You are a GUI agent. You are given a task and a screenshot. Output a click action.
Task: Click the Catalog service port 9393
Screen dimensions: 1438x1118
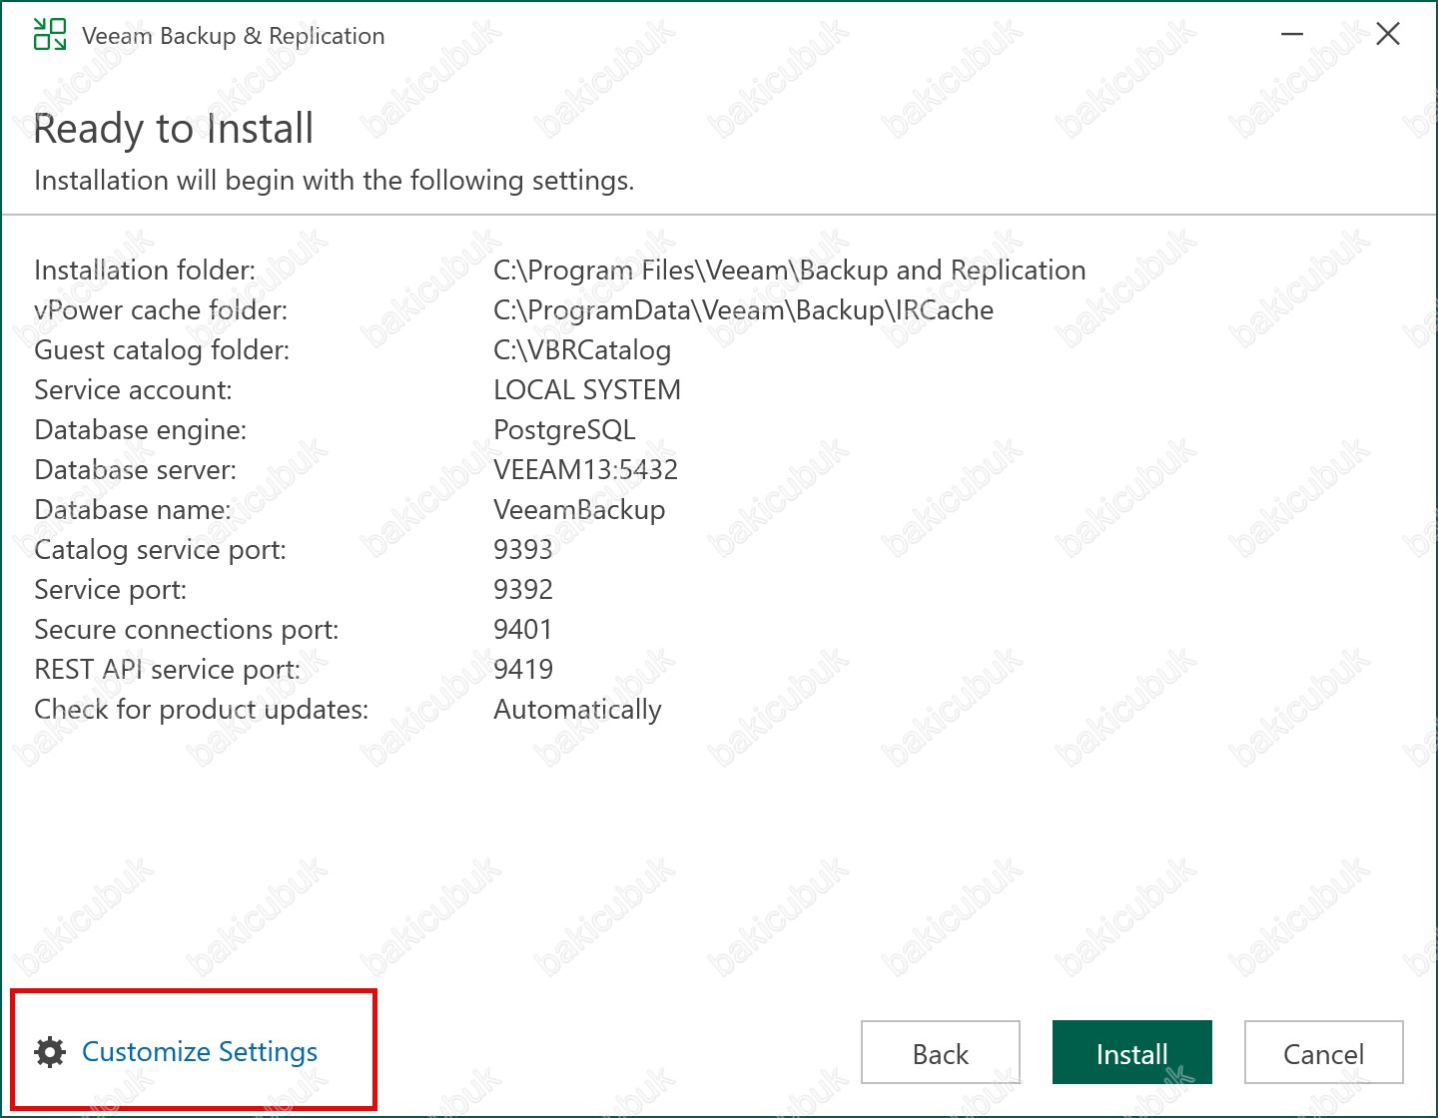click(x=523, y=550)
